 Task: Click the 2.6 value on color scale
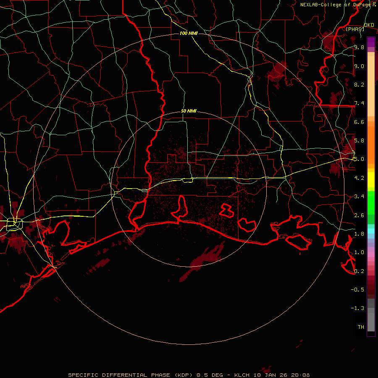coord(359,215)
